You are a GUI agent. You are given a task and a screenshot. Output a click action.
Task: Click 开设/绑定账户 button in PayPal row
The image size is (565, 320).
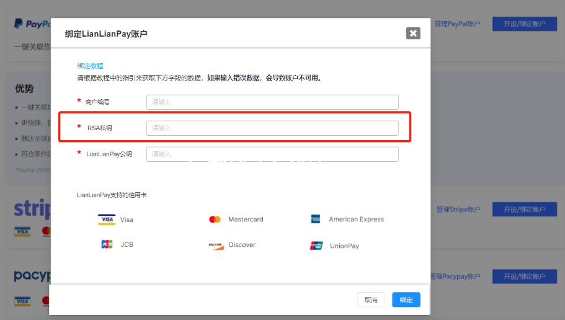(x=525, y=24)
